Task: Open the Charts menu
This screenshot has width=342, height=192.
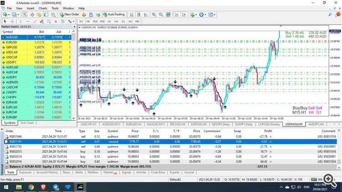Action: point(43,8)
